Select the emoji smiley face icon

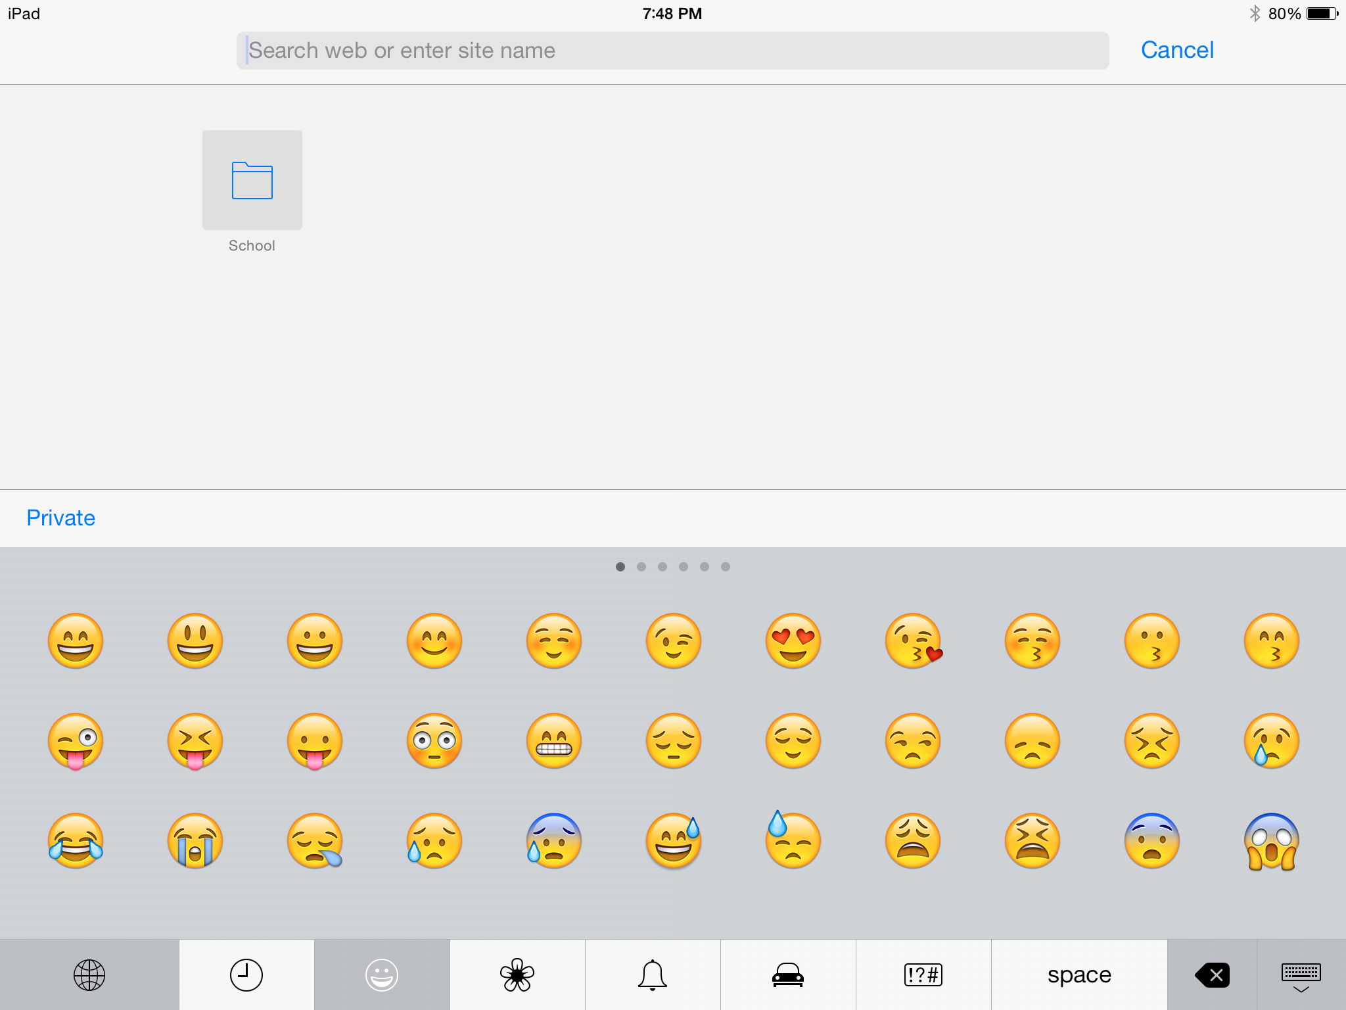coord(382,973)
